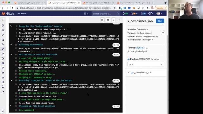Open the browser extensions puzzle icon
Image resolution: width=203 pixels, height=114 pixels.
click(147, 8)
